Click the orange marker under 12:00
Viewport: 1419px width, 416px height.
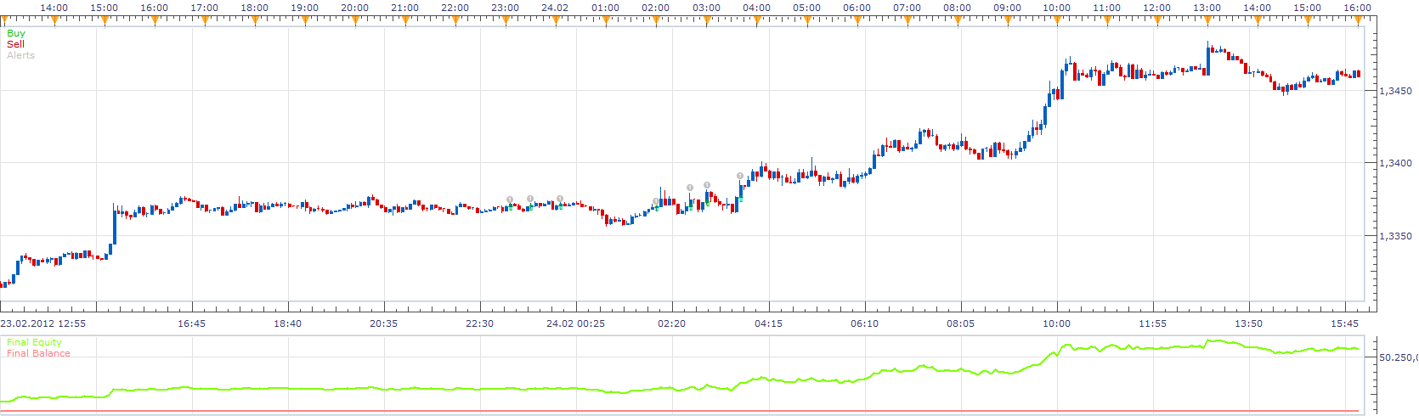(1158, 20)
